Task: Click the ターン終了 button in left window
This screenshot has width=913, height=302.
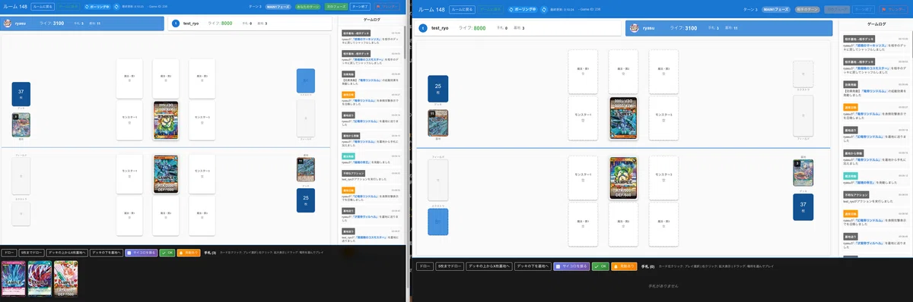Action: [x=359, y=6]
